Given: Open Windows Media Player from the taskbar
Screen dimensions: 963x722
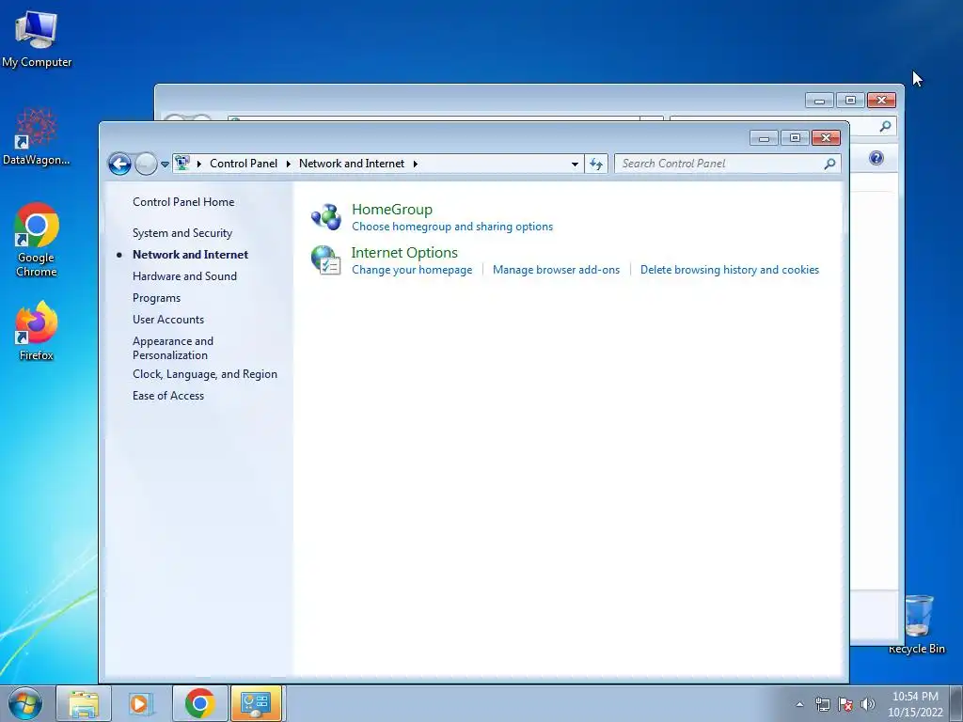Looking at the screenshot, I should (x=141, y=703).
